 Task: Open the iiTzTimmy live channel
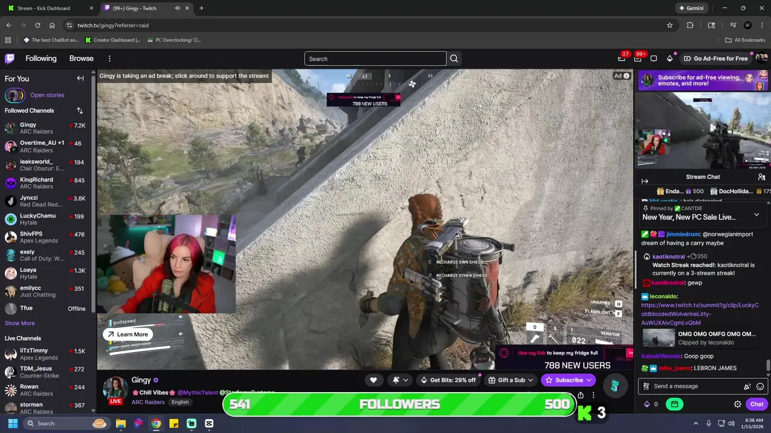tap(46, 354)
